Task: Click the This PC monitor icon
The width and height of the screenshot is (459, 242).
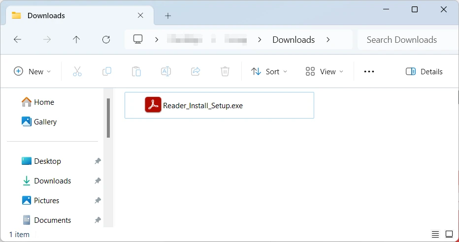Action: [138, 39]
